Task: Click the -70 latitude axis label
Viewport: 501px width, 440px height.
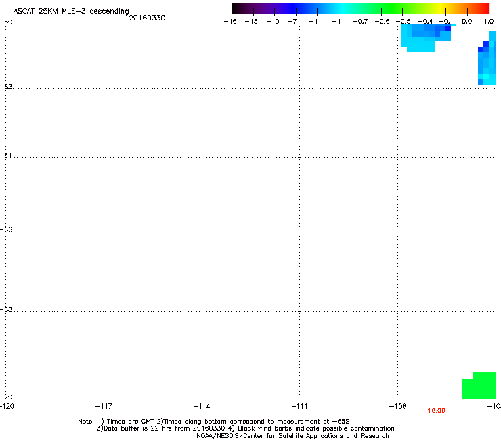Action: pyautogui.click(x=6, y=397)
